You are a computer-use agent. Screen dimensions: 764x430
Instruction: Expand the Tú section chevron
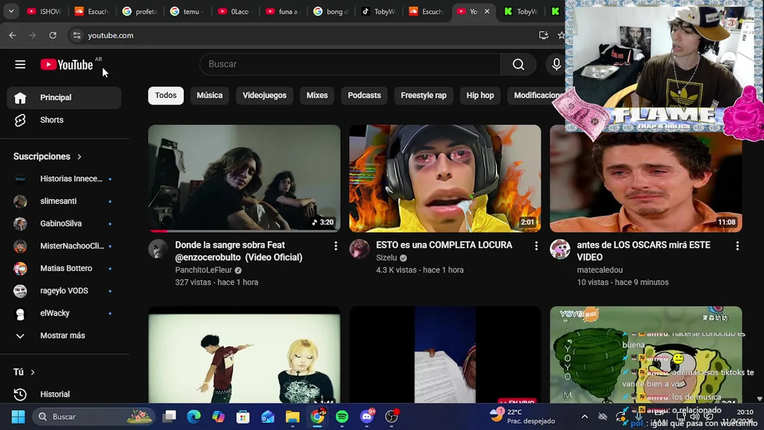(x=32, y=372)
